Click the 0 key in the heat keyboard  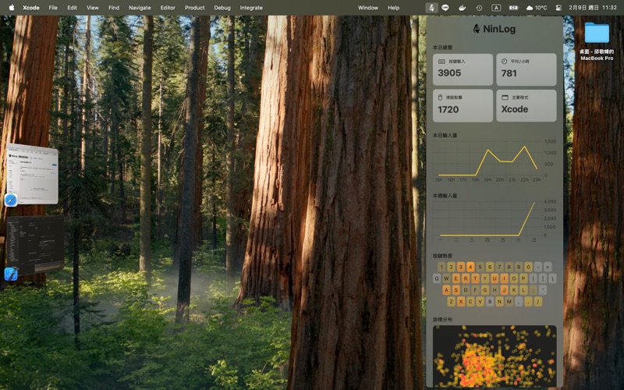pos(528,267)
